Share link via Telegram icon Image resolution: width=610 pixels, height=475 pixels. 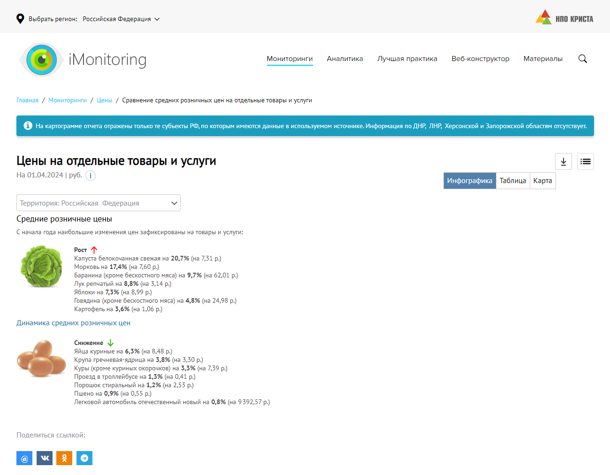pos(84,458)
